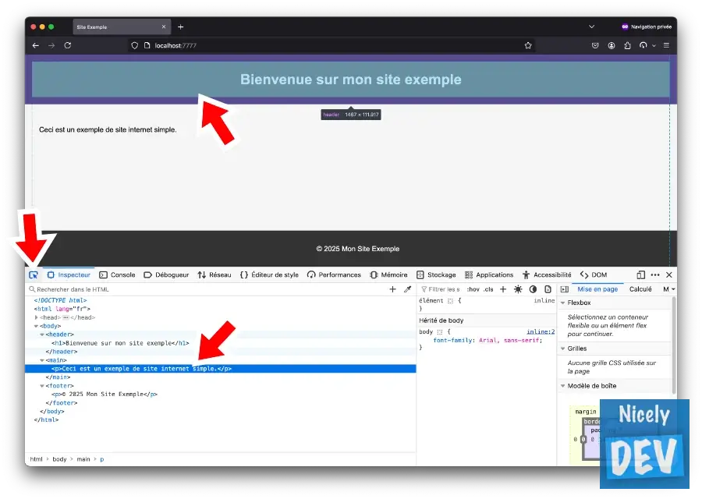Collapse the Flexbox section

562,303
